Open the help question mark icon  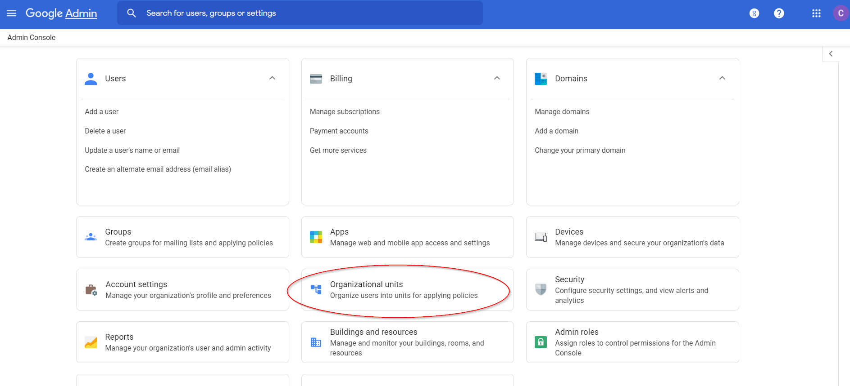779,13
